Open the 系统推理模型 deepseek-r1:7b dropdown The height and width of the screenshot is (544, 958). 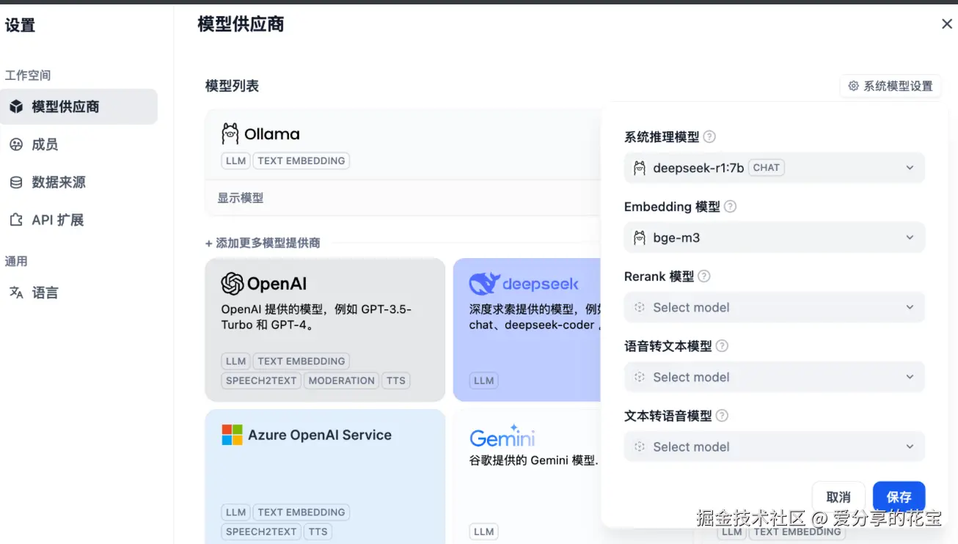pos(775,168)
